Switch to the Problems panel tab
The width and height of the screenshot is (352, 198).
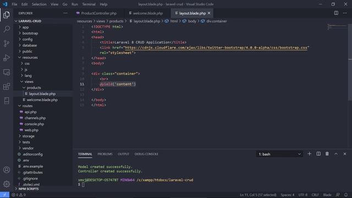[105, 154]
